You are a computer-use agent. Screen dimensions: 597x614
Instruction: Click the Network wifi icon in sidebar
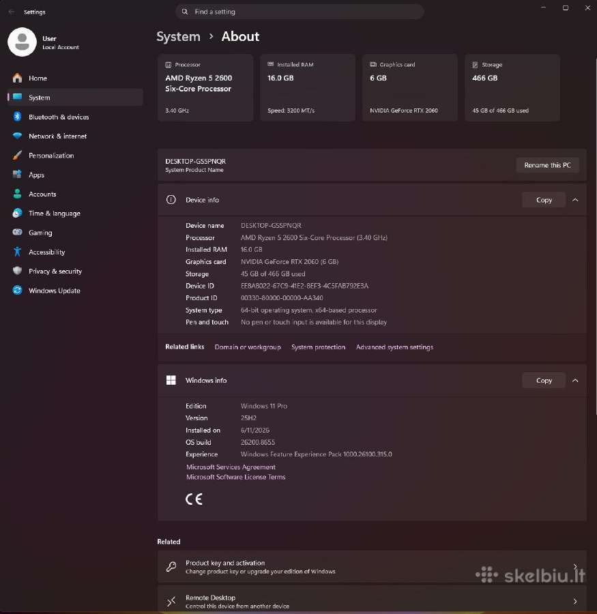(17, 136)
